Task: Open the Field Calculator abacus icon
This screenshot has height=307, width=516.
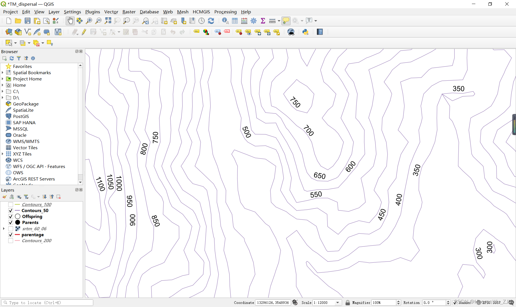Action: [x=244, y=21]
